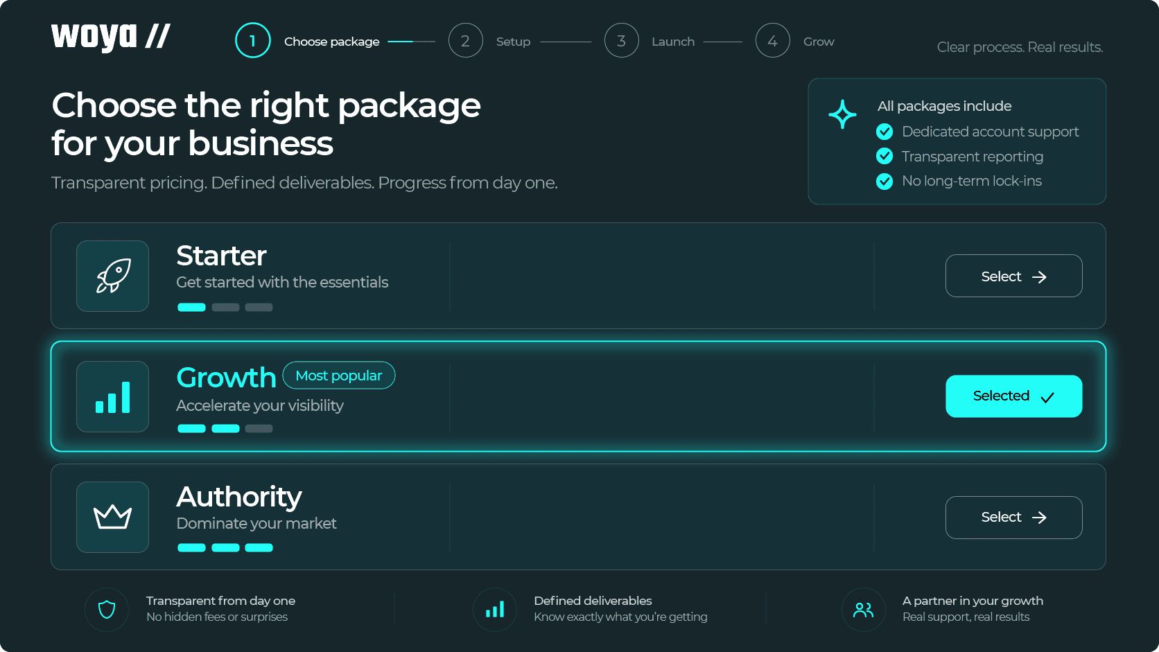Click the No long-term lock-ins text

pyautogui.click(x=972, y=182)
